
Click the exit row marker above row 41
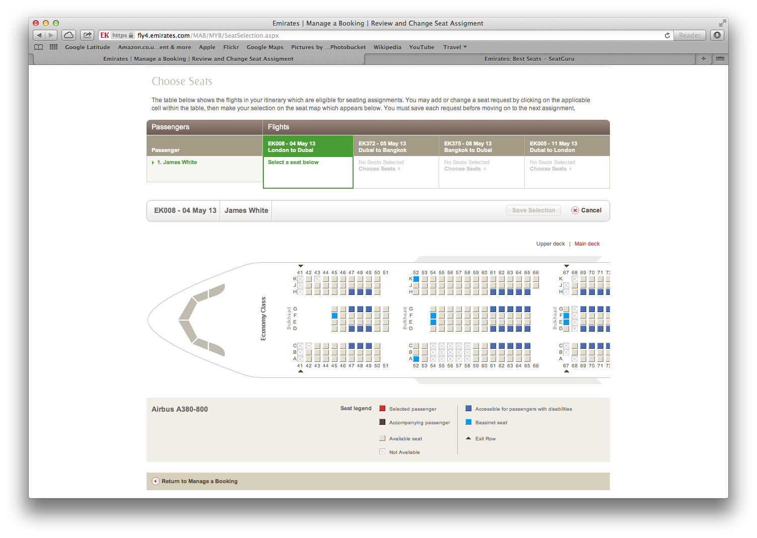click(301, 266)
